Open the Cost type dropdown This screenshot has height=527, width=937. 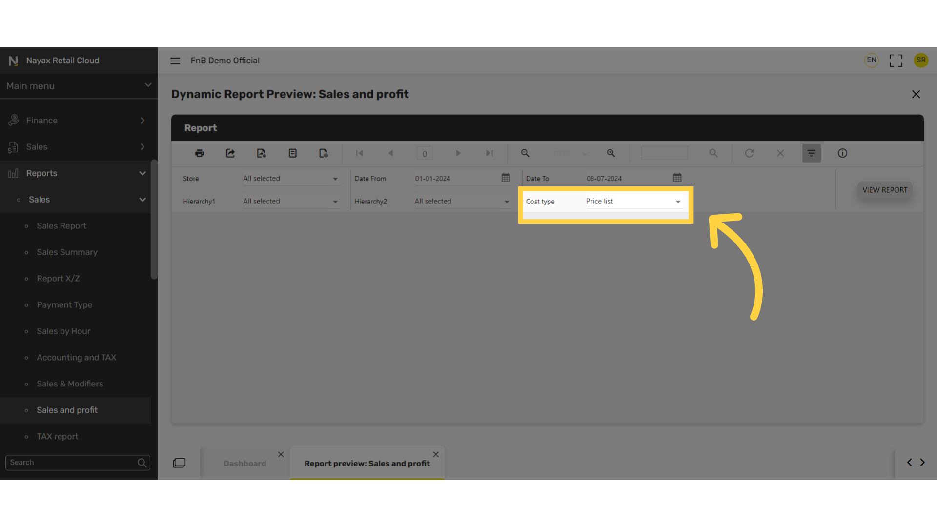click(x=633, y=202)
